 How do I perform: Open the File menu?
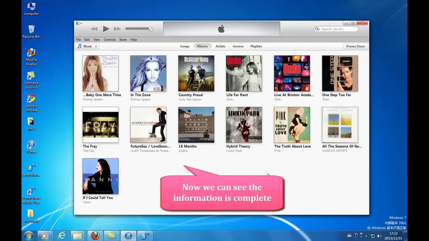(78, 39)
